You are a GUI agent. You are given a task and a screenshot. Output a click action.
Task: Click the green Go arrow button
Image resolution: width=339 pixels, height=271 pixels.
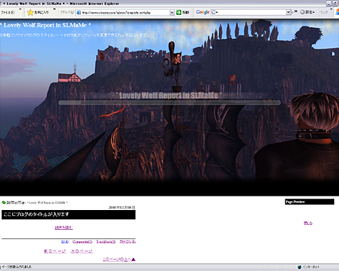[x=179, y=12]
